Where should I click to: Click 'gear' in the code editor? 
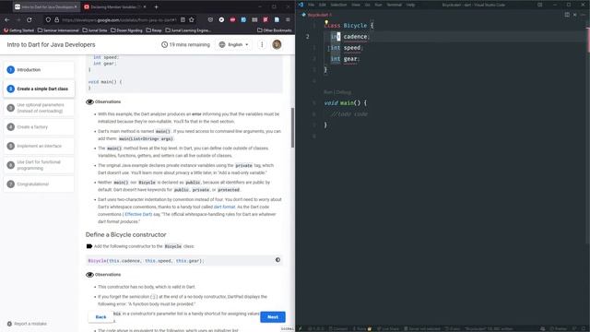coord(350,59)
